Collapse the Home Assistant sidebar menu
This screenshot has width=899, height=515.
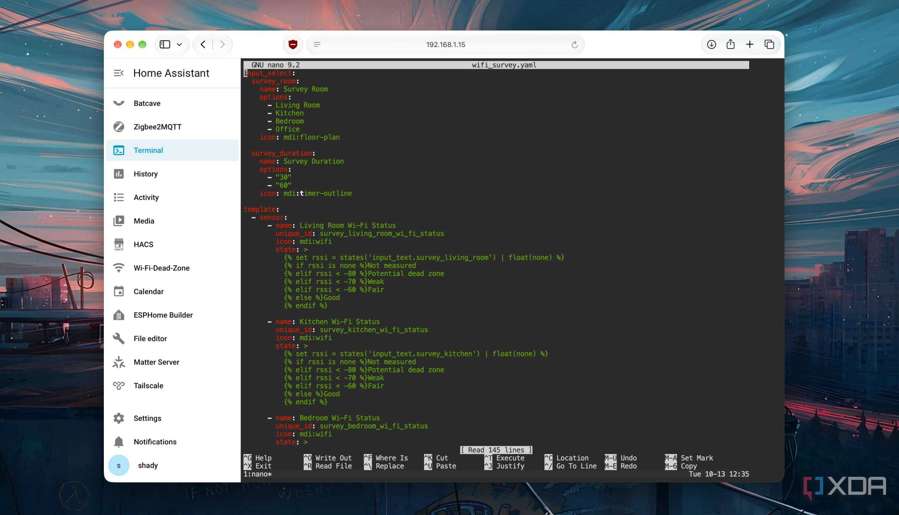click(119, 73)
